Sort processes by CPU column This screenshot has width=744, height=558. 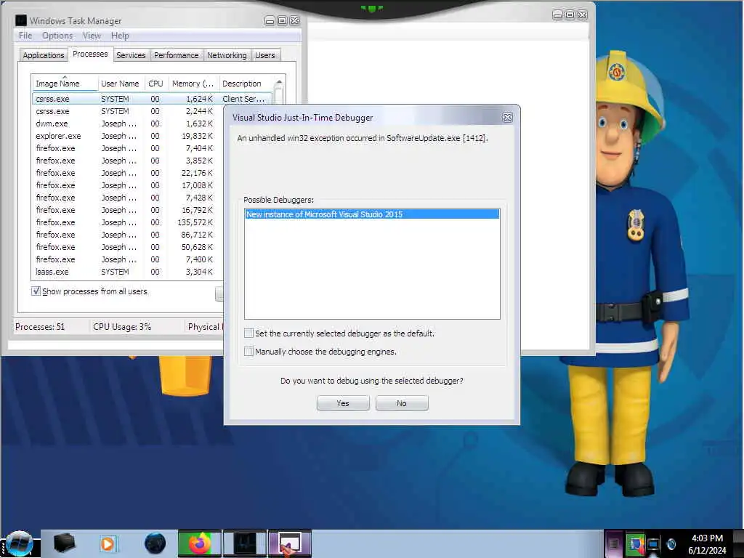coord(155,84)
